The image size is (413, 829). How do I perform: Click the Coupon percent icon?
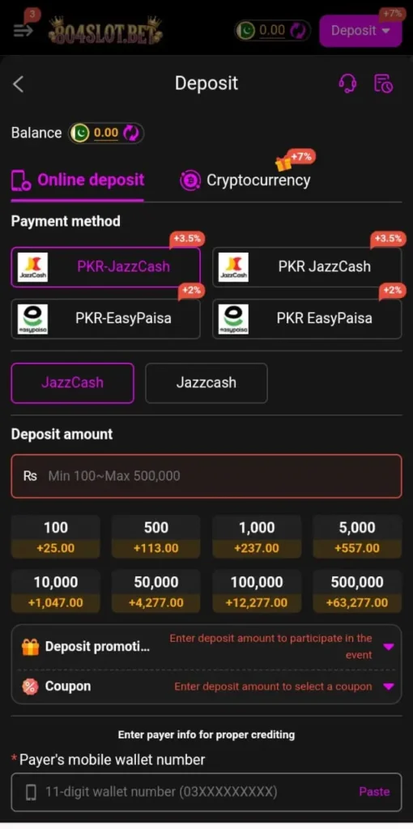click(x=30, y=687)
